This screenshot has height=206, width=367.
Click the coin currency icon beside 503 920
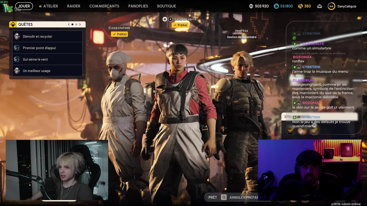click(251, 6)
